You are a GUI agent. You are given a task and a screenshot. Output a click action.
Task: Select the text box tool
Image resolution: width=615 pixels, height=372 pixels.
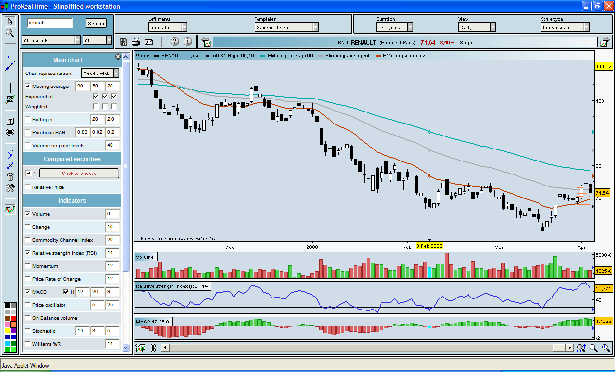(x=10, y=121)
